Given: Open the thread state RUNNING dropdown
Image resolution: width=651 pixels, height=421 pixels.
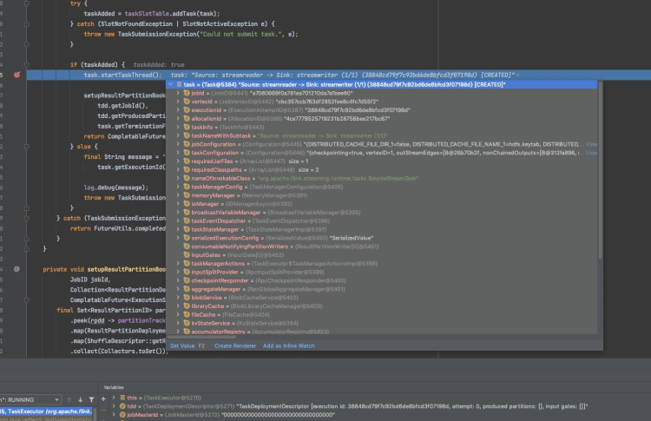Looking at the screenshot, I should 30,399.
